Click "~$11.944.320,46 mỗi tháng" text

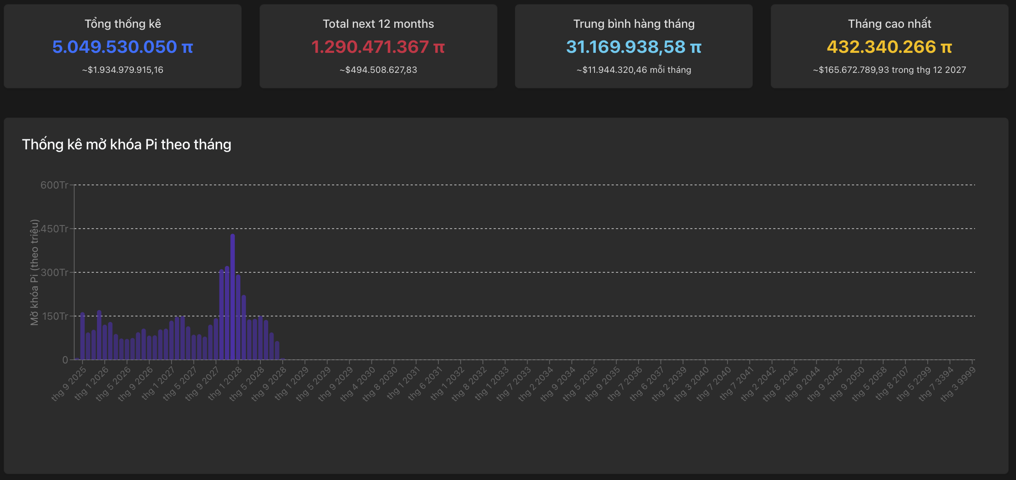point(634,70)
